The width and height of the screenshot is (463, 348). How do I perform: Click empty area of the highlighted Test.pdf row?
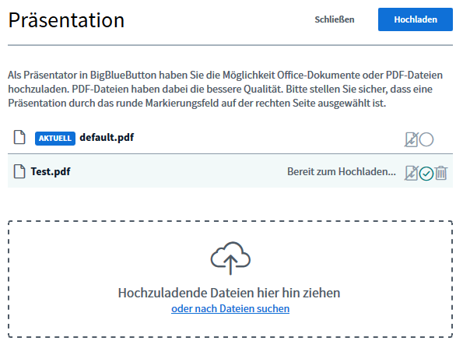(177, 172)
